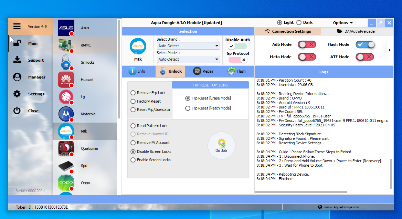Click the Support download icon
This screenshot has height=219, width=402.
pyautogui.click(x=17, y=60)
